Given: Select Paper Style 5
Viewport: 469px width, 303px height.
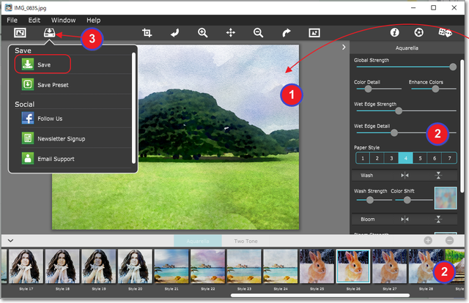Looking at the screenshot, I should tap(419, 157).
